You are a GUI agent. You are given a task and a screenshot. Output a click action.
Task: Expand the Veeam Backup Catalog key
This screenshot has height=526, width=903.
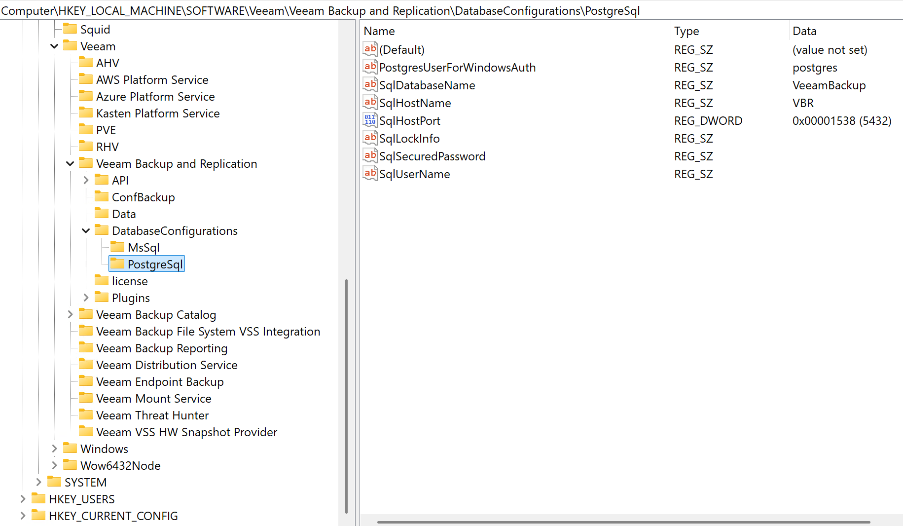70,314
